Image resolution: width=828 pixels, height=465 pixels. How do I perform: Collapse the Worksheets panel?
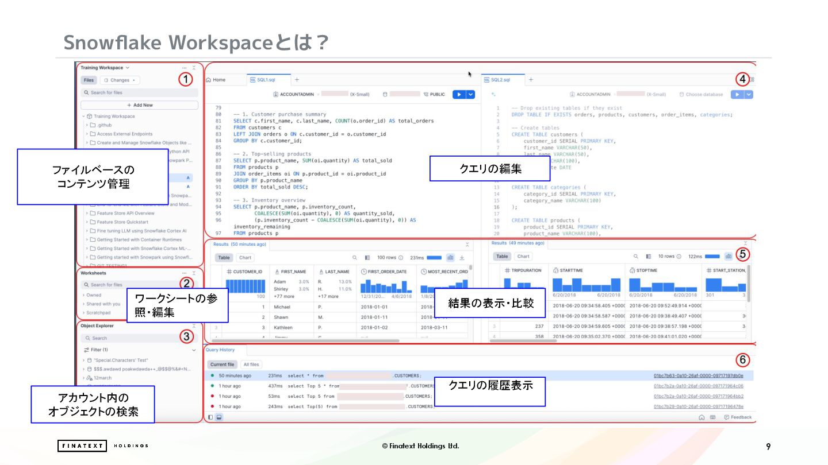(x=194, y=273)
